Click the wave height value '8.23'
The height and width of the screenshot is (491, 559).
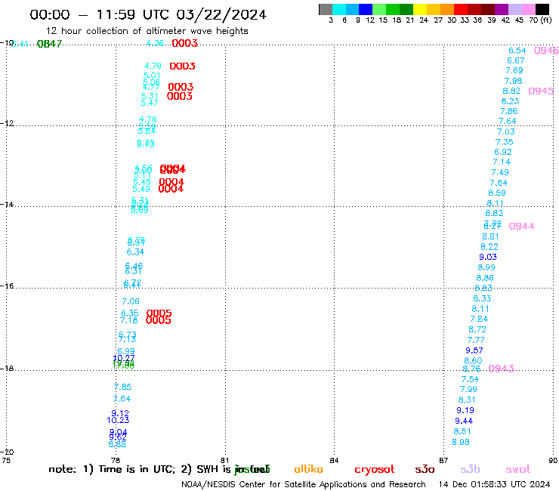point(510,101)
